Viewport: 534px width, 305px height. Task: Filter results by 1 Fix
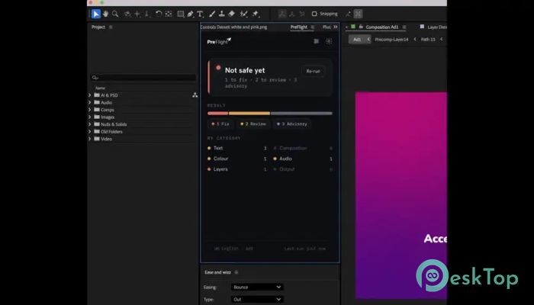coord(220,124)
